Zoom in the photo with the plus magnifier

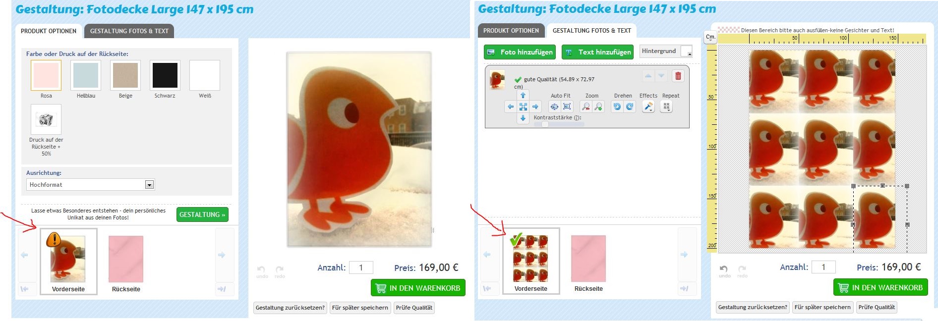(598, 107)
